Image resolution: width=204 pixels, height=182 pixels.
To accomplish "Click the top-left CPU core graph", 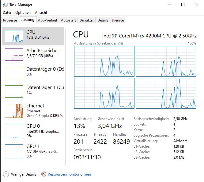I will tap(104, 61).
